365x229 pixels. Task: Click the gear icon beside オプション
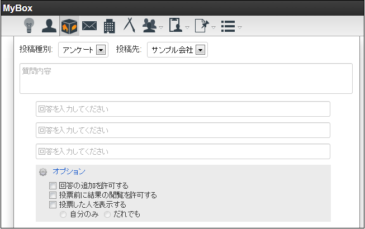(x=43, y=172)
